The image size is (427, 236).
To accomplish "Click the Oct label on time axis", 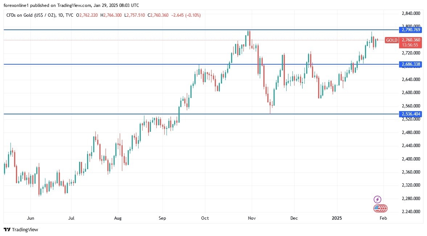I will tap(205, 218).
